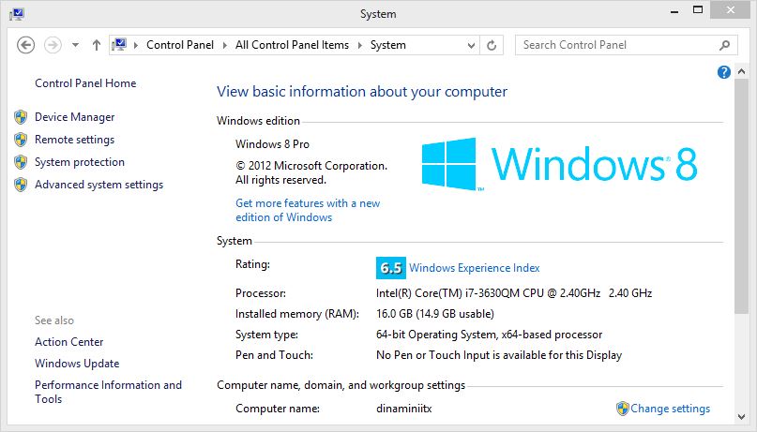Image resolution: width=757 pixels, height=432 pixels.
Task: Click the scrollbar down arrow
Action: pyautogui.click(x=742, y=417)
